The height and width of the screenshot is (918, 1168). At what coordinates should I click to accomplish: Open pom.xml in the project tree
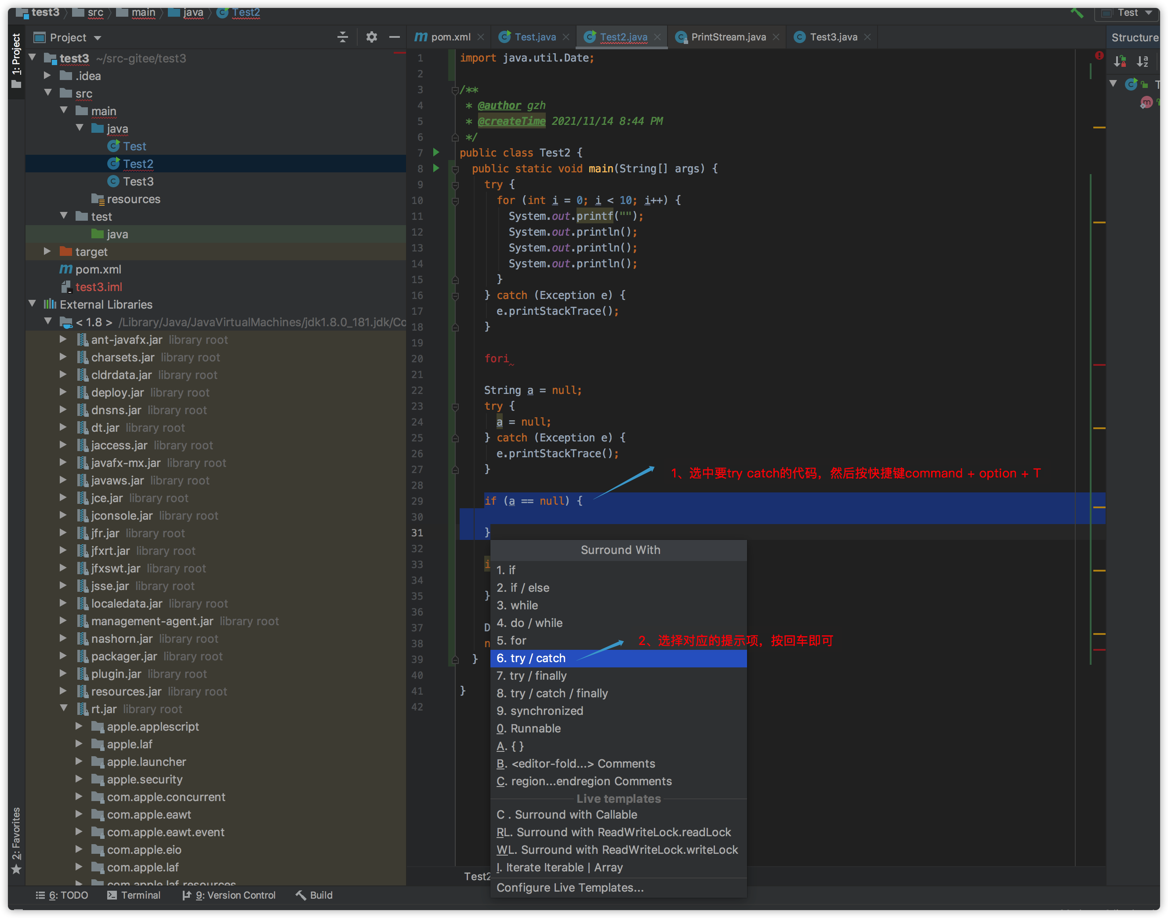pos(98,269)
